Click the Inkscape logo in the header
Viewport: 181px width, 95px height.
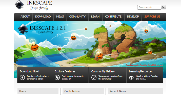tap(33, 5)
